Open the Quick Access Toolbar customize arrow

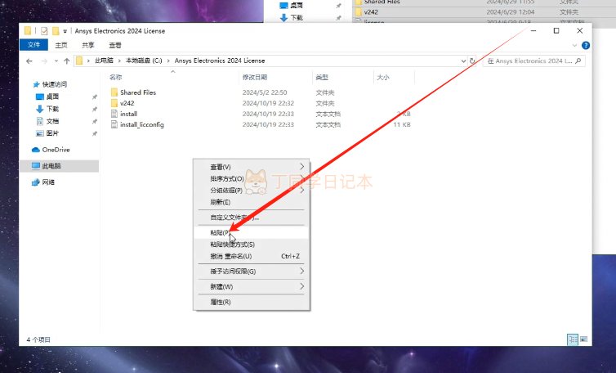(x=65, y=31)
